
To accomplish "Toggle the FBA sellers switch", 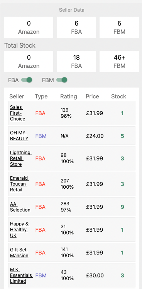I will click(27, 80).
